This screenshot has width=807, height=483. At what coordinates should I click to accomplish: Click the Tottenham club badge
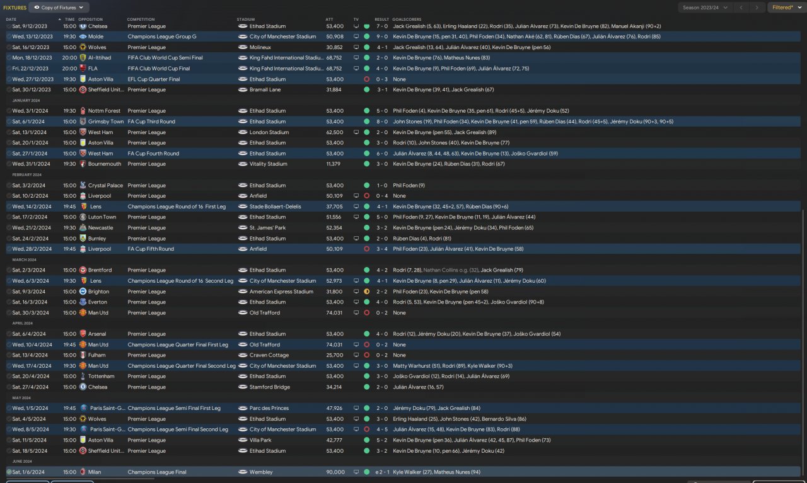click(x=83, y=377)
